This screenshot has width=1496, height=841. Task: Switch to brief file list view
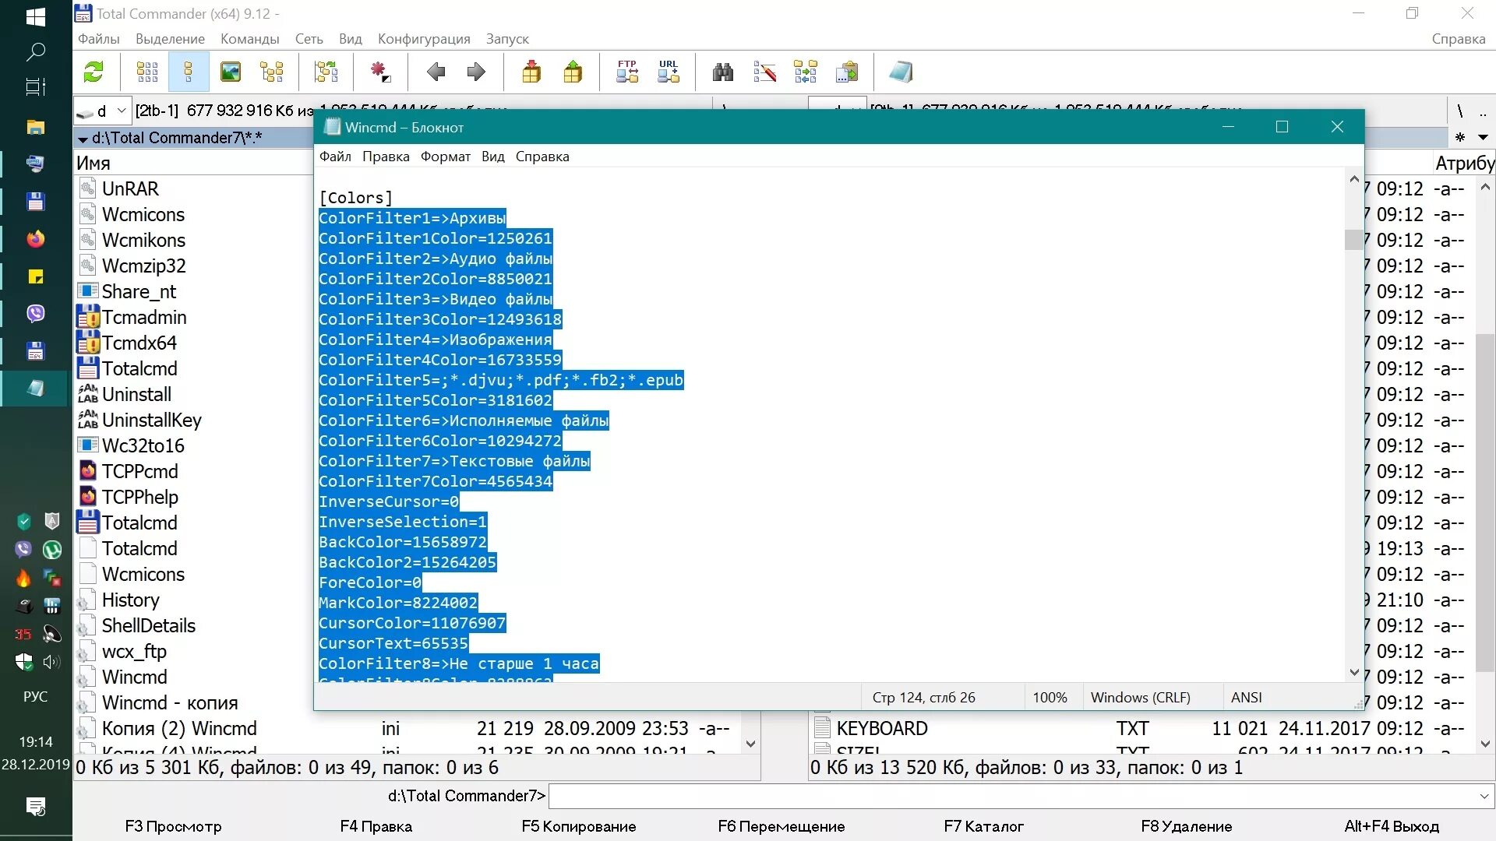(x=147, y=72)
